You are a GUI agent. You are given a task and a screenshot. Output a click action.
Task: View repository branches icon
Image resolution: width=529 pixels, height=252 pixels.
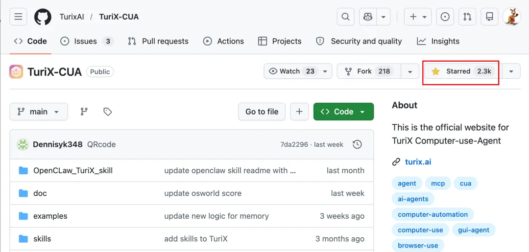pos(84,112)
